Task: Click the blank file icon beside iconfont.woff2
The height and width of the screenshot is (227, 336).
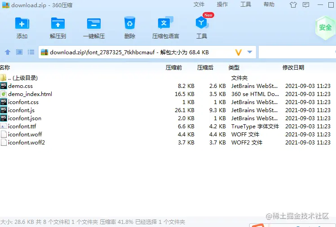Action: pos(4,143)
